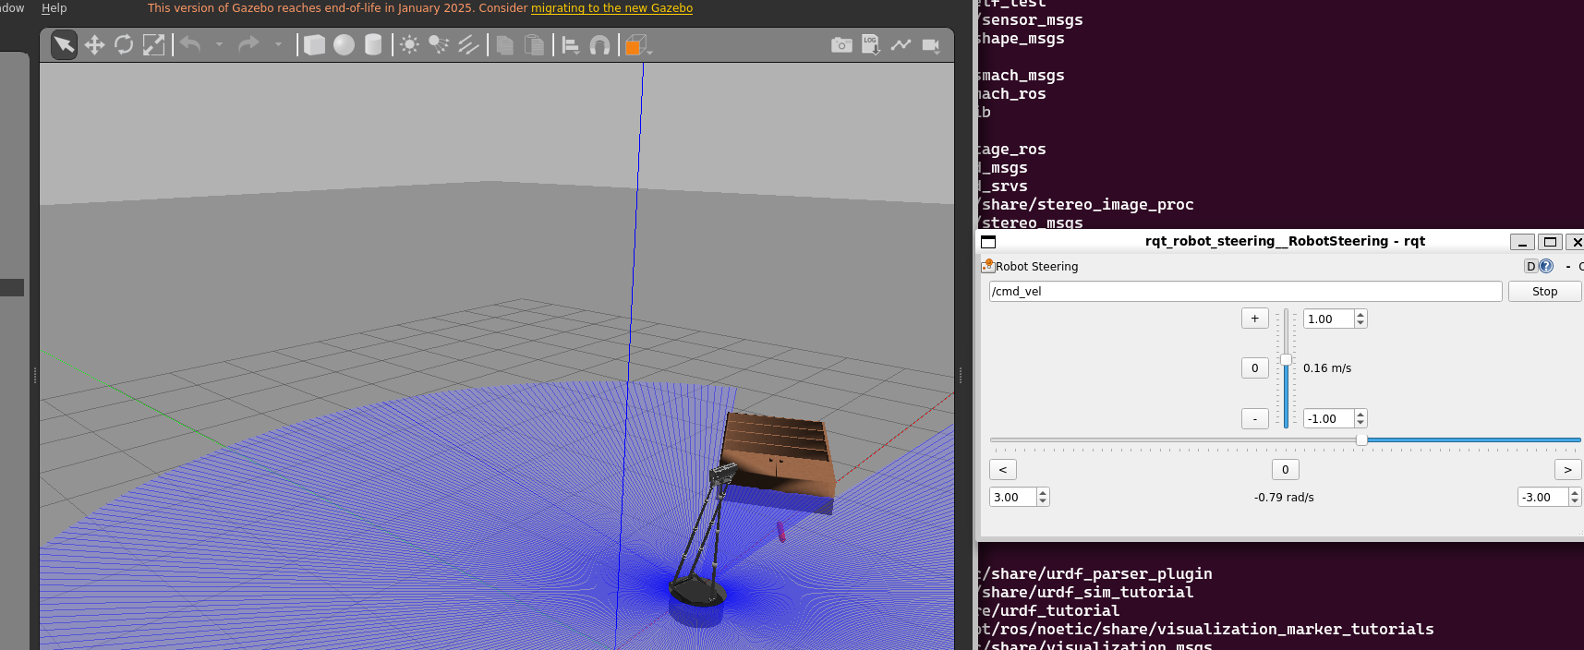This screenshot has width=1584, height=650.
Task: Copy the selected model
Action: click(504, 44)
